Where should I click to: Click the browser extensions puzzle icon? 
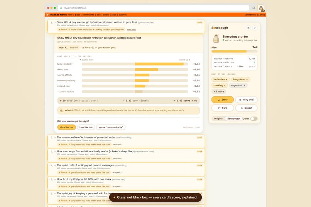click(254, 8)
